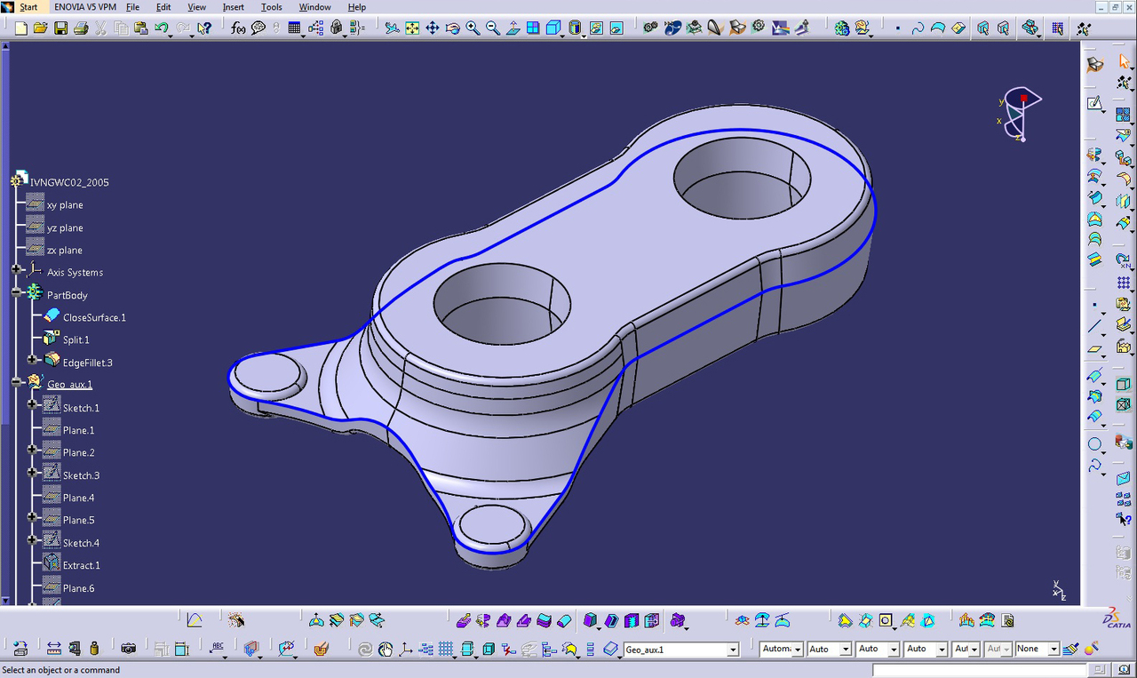This screenshot has width=1137, height=678.
Task: Select the arrow Select tool
Action: (1125, 61)
